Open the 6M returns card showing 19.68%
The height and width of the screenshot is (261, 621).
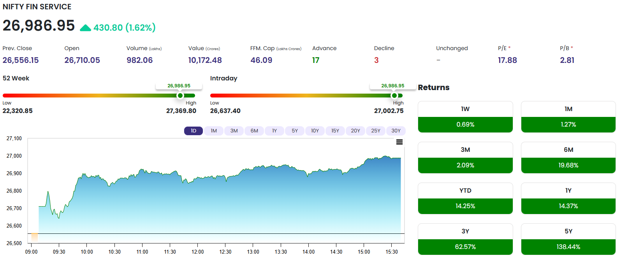(568, 158)
